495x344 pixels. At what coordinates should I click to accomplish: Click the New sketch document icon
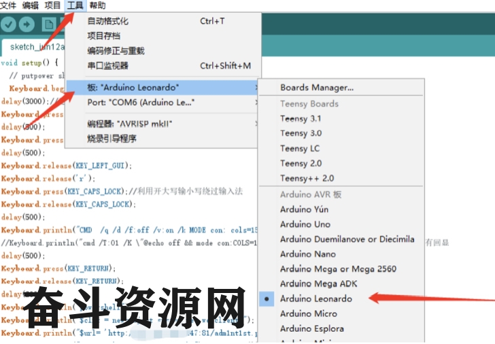49,24
